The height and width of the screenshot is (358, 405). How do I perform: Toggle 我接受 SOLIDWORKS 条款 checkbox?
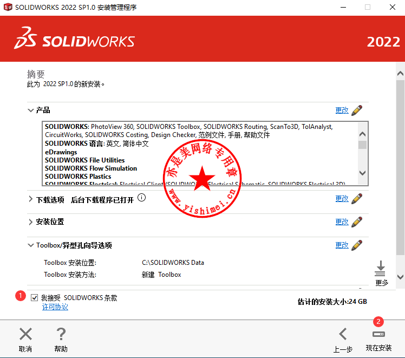pos(34,298)
